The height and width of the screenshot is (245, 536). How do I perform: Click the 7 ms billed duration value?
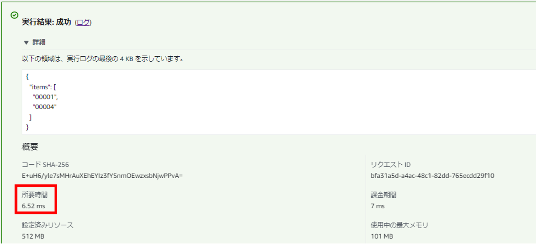[377, 206]
